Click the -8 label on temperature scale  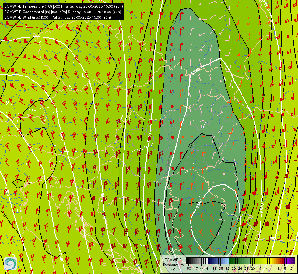tap(278, 269)
